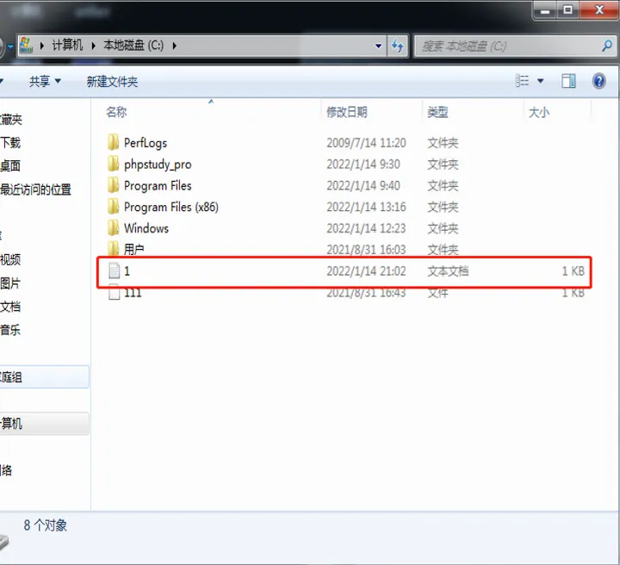This screenshot has width=620, height=565.
Task: Click the 2022/1/14 21:02 date cell
Action: (366, 270)
